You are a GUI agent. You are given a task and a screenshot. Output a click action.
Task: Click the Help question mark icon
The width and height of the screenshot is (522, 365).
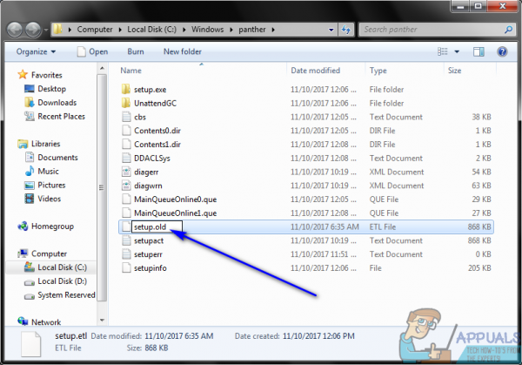point(502,51)
